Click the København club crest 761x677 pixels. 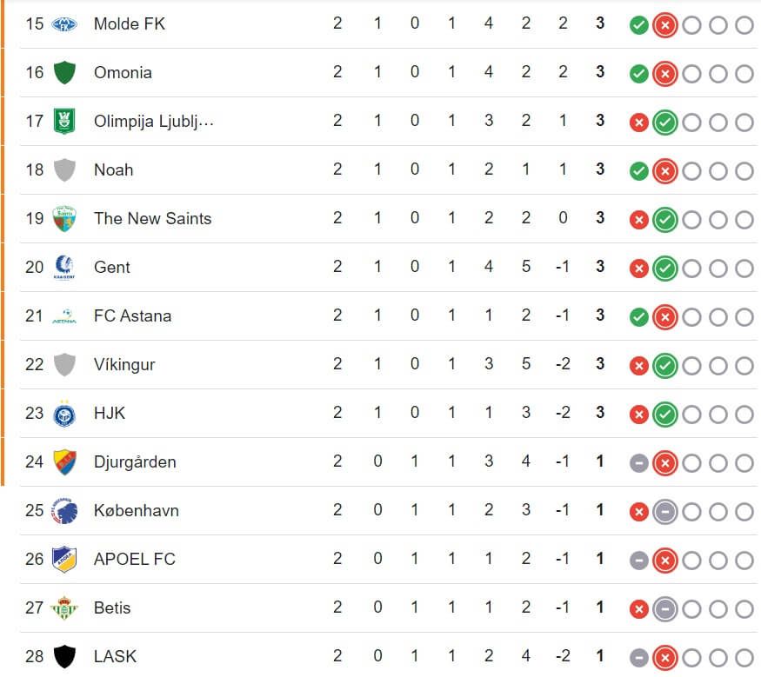coord(65,511)
